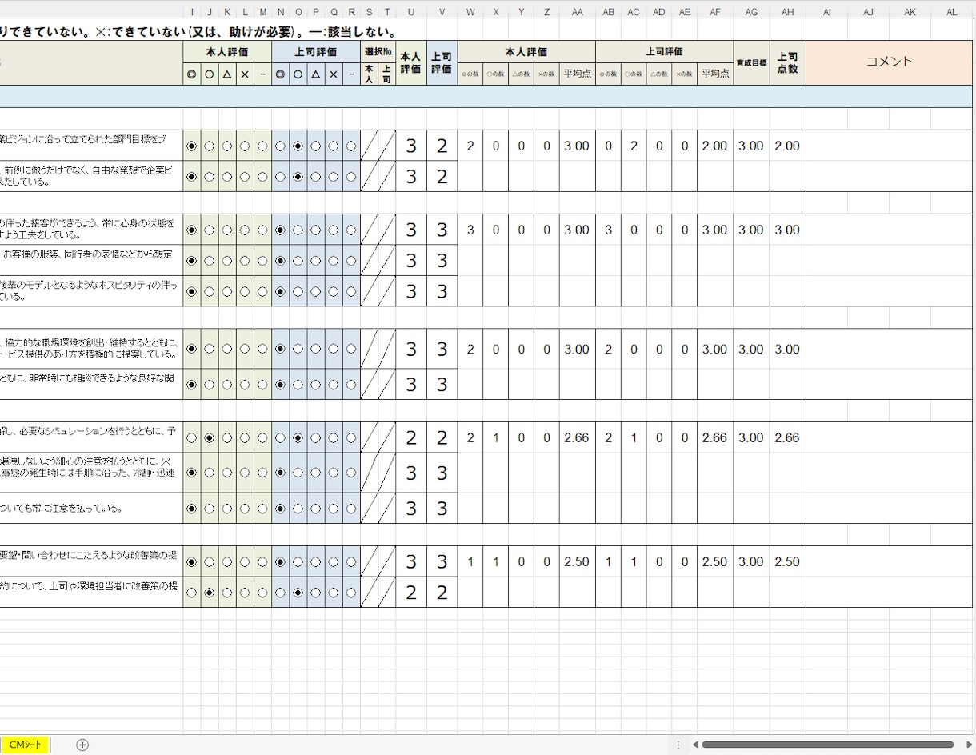Click 上司評価 score 2 in 前例に倣うだけでなく row
The image size is (976, 755).
click(442, 177)
